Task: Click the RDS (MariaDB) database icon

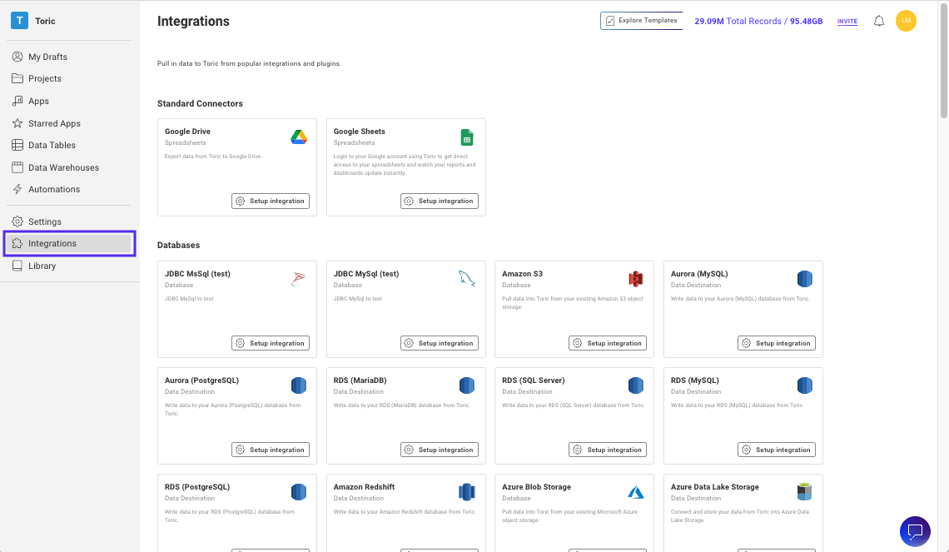Action: [467, 385]
